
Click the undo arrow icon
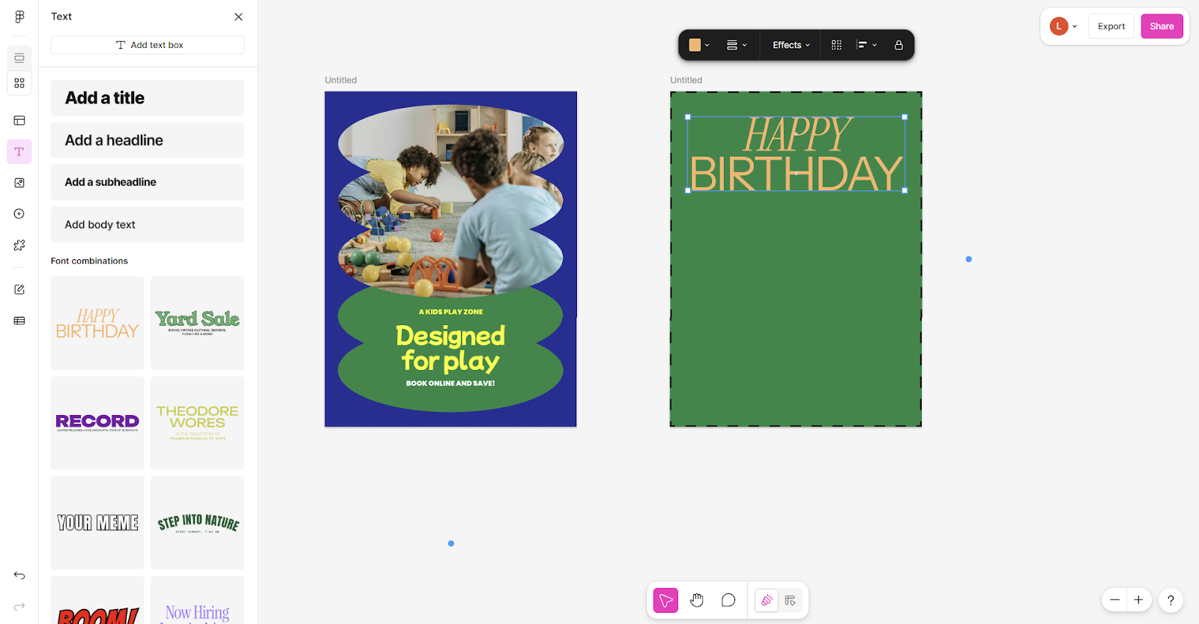(19, 575)
